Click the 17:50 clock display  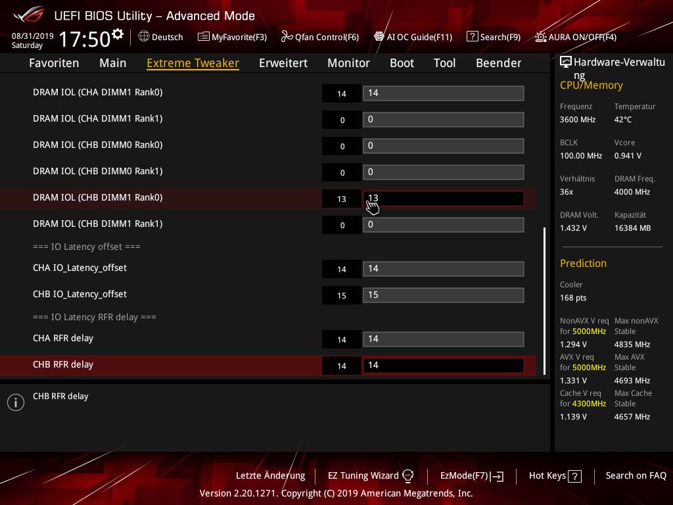pos(85,39)
